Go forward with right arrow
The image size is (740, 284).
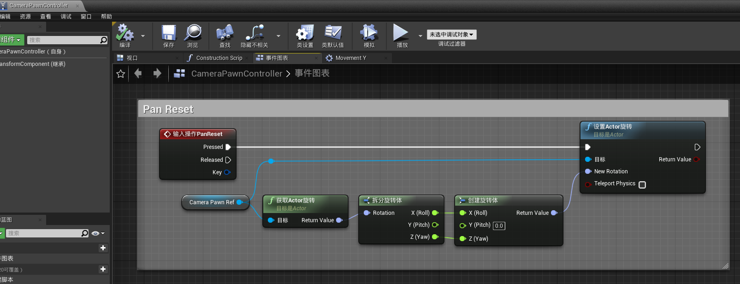point(157,73)
